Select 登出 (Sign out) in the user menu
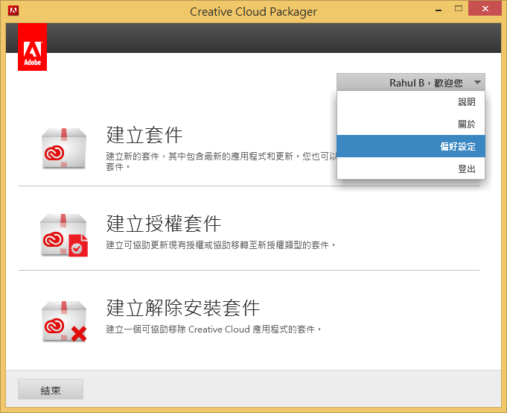 [411, 168]
